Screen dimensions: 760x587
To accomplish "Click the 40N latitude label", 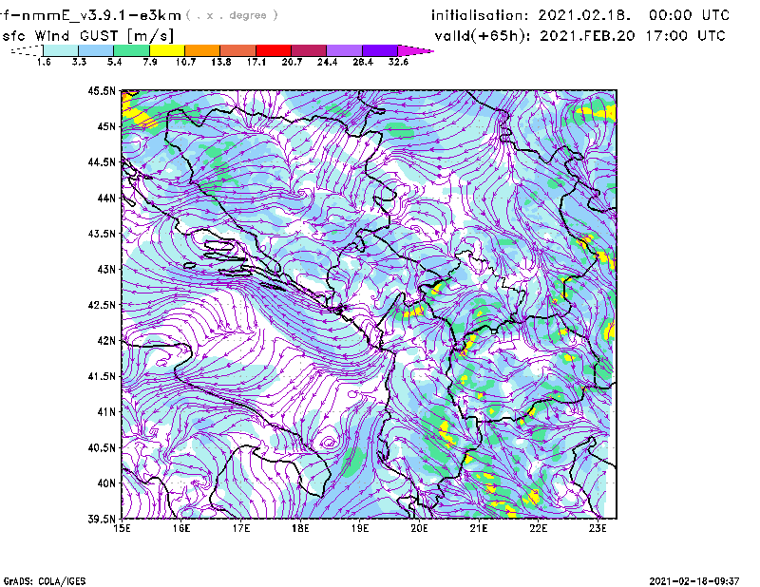I will pyautogui.click(x=106, y=483).
